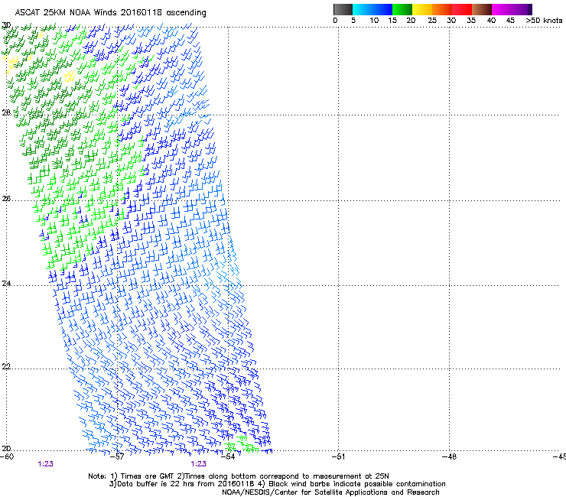
Task: Click the "45" color bar label
Action: tap(510, 21)
